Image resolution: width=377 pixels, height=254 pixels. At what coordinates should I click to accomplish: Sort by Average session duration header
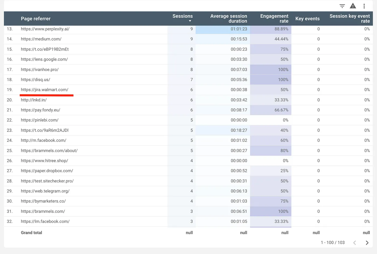pyautogui.click(x=229, y=19)
